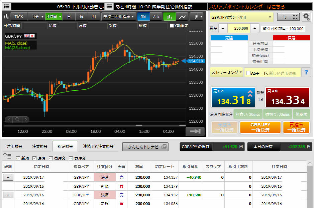Decrease quantity with minus button
314x208 pixels.
pos(223,29)
